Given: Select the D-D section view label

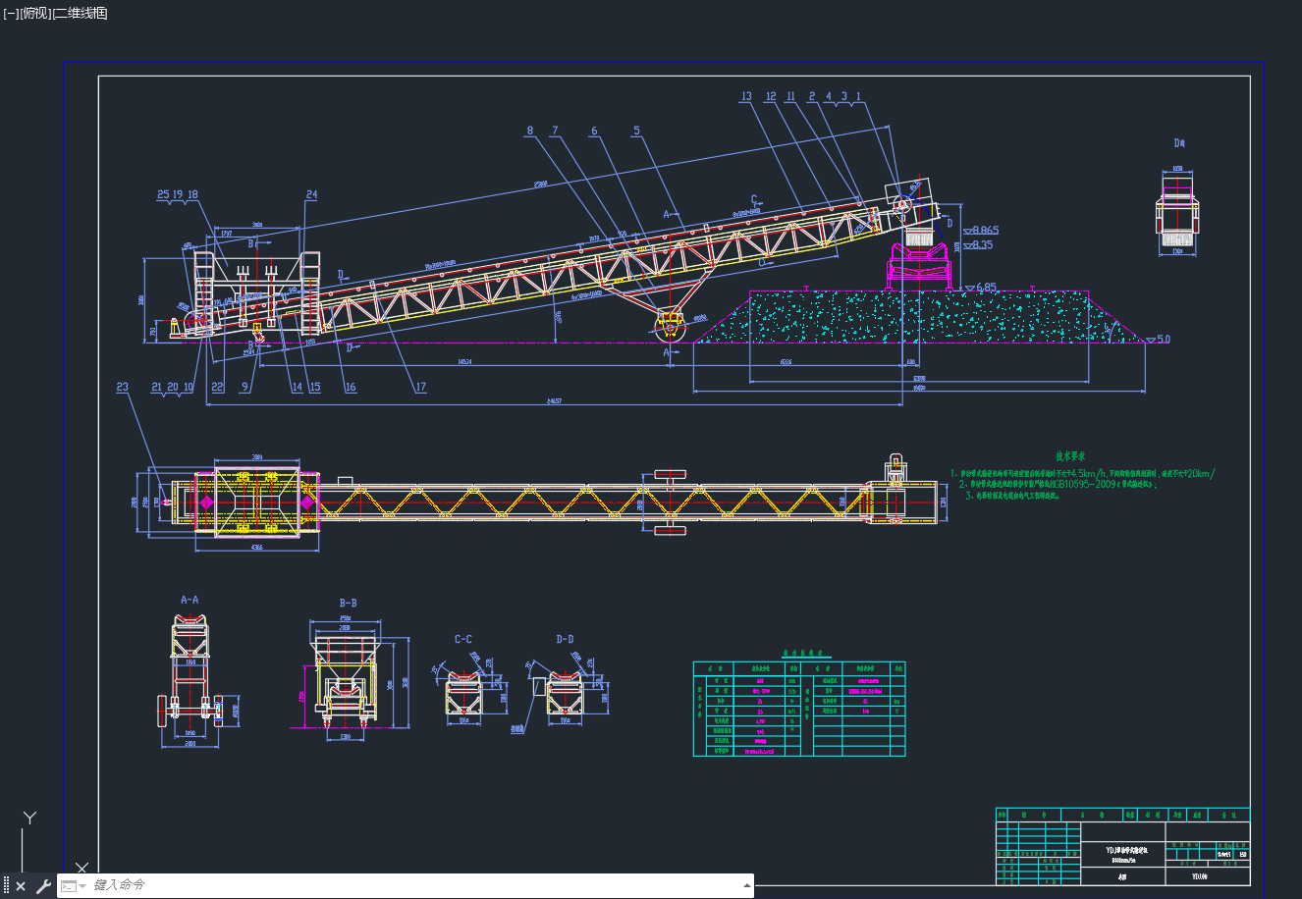Looking at the screenshot, I should [565, 639].
